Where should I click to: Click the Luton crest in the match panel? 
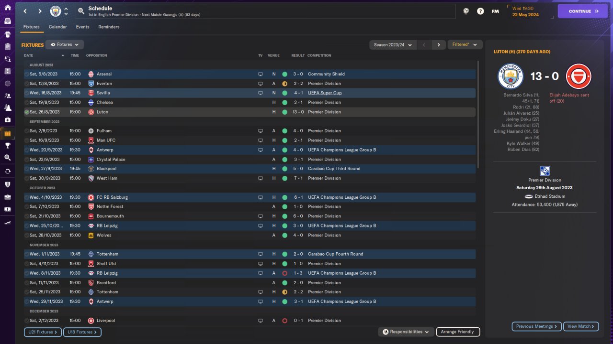pos(579,76)
